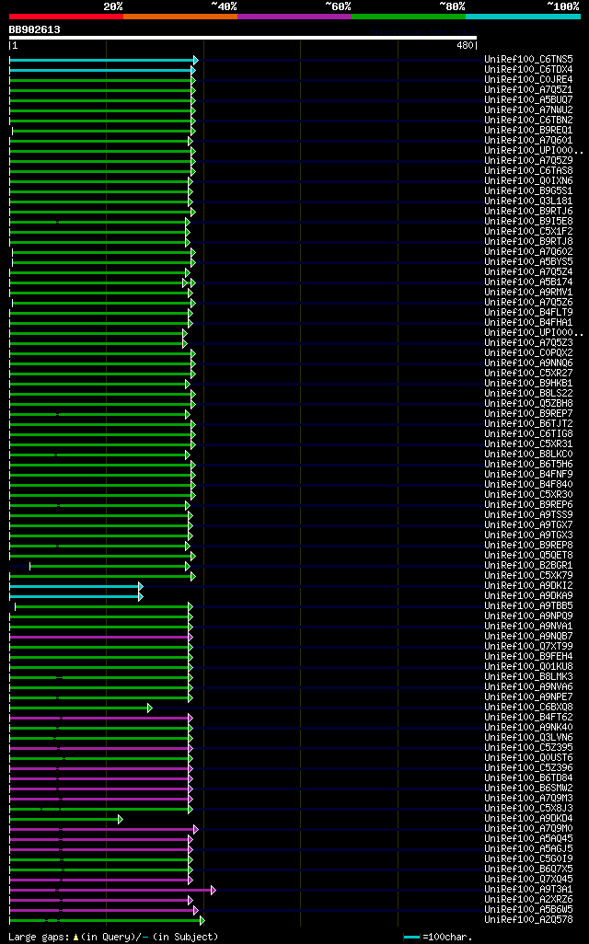589x944 pixels.
Task: Select hit label UniRef100_A9DKA9
Action: tap(529, 595)
